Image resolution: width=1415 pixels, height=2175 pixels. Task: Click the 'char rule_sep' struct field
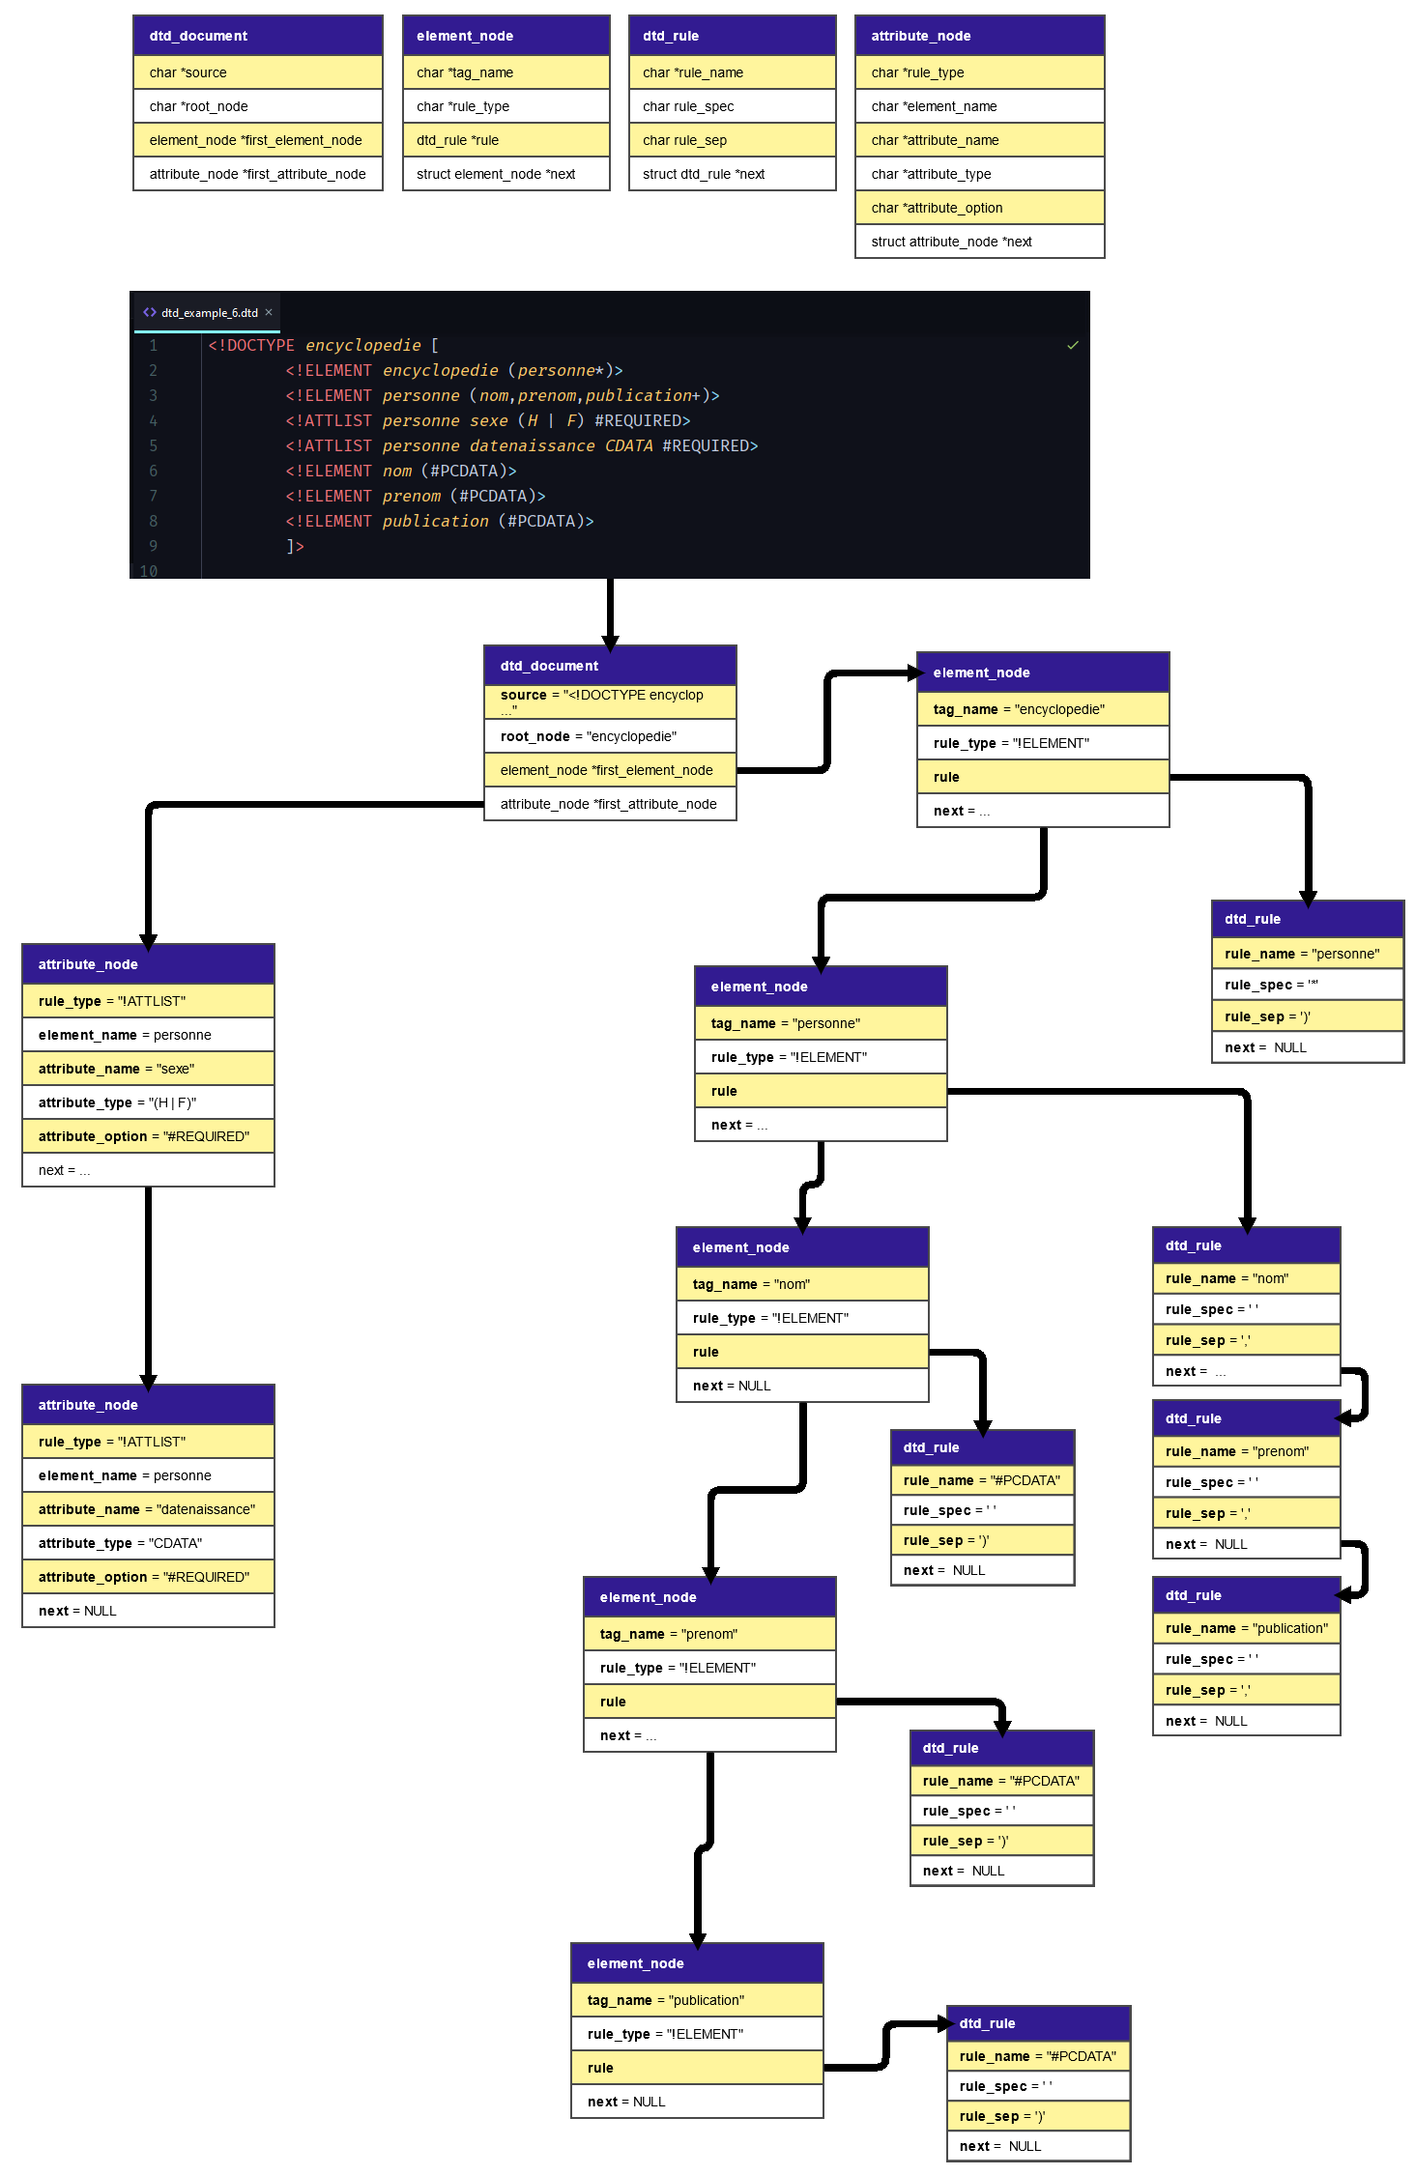pos(733,140)
